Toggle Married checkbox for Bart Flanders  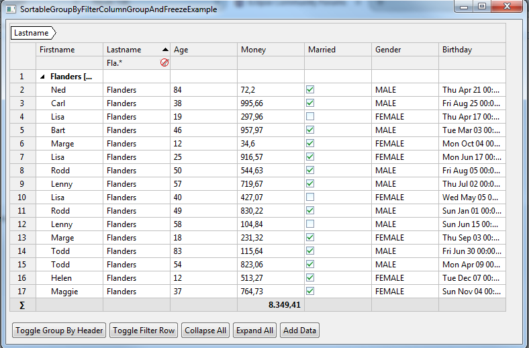[310, 130]
